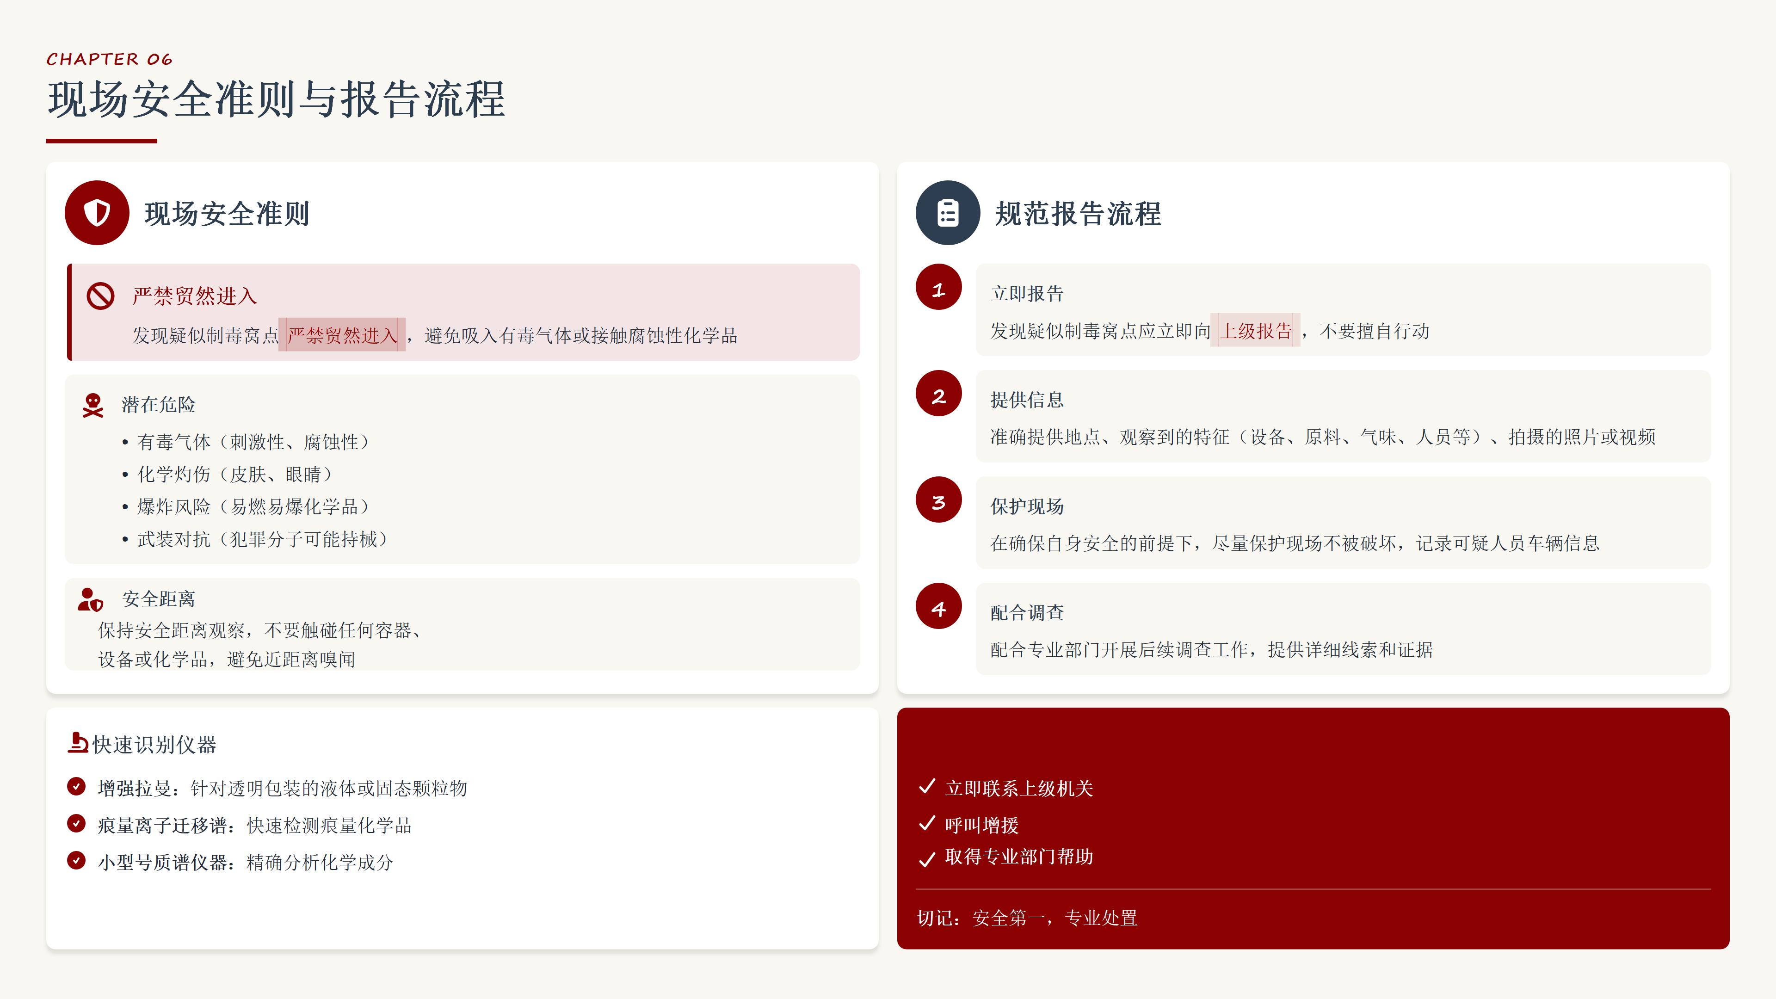Click the red shield icon beside 现场安全准则
This screenshot has width=1776, height=999.
coord(97,213)
